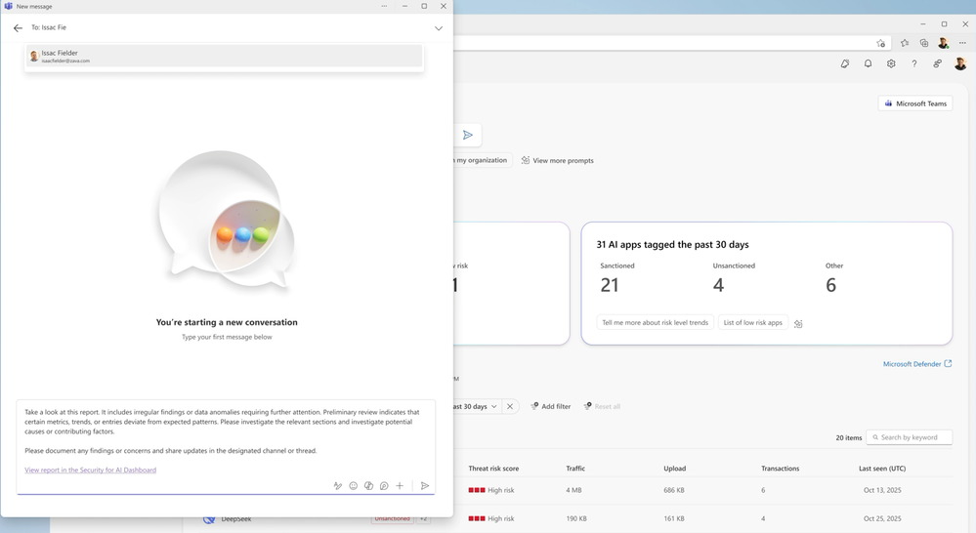Image resolution: width=976 pixels, height=533 pixels.
Task: Open View more prompts
Action: (x=557, y=160)
